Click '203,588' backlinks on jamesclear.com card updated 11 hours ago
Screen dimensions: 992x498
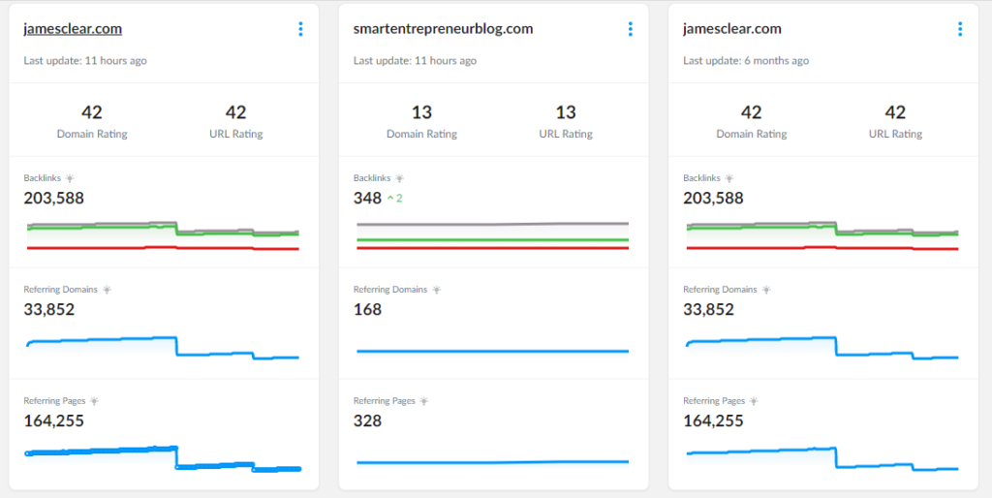[54, 198]
